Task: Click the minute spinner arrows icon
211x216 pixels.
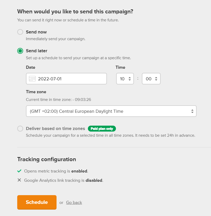Action: coord(156,79)
